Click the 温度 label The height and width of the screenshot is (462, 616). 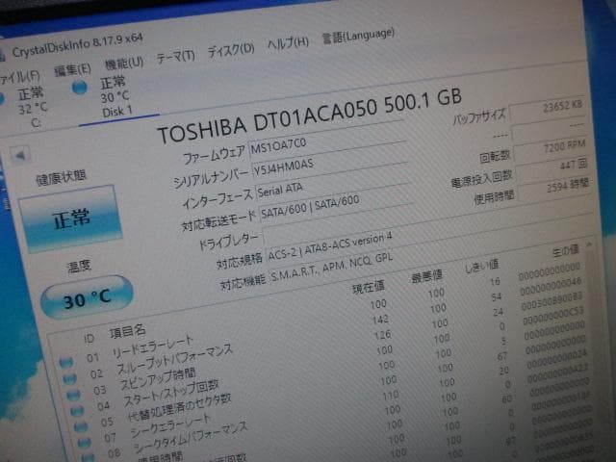click(x=79, y=266)
